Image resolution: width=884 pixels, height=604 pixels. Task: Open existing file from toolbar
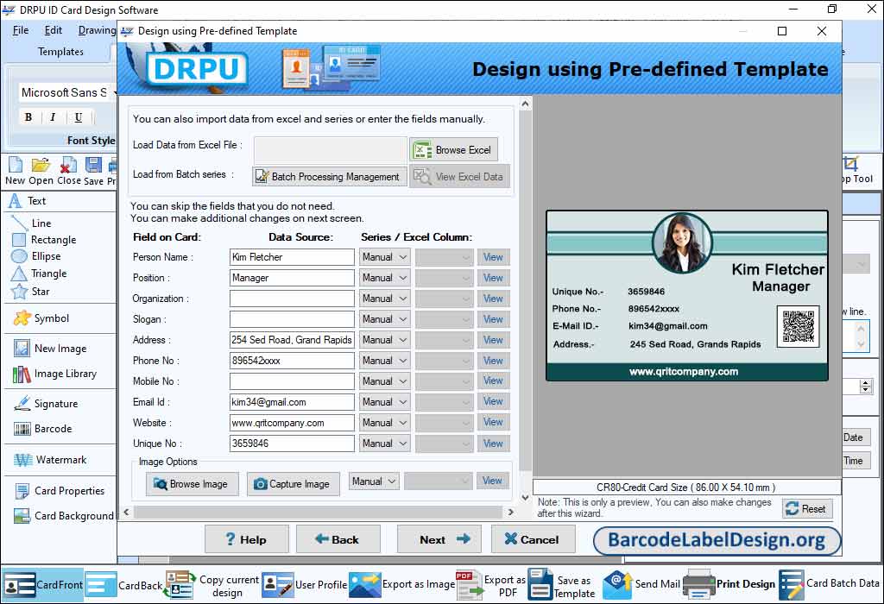click(x=41, y=172)
